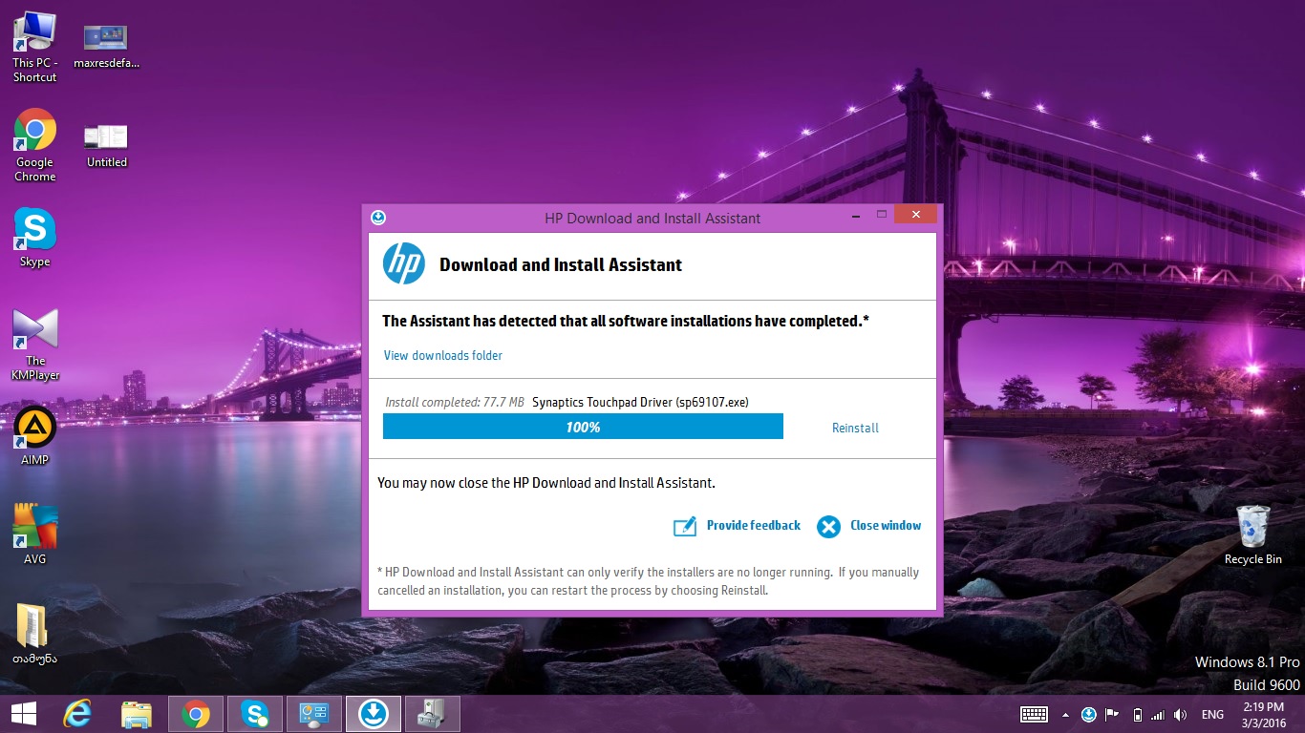The image size is (1305, 733).
Task: Maximize the HP assistant window
Action: (882, 216)
